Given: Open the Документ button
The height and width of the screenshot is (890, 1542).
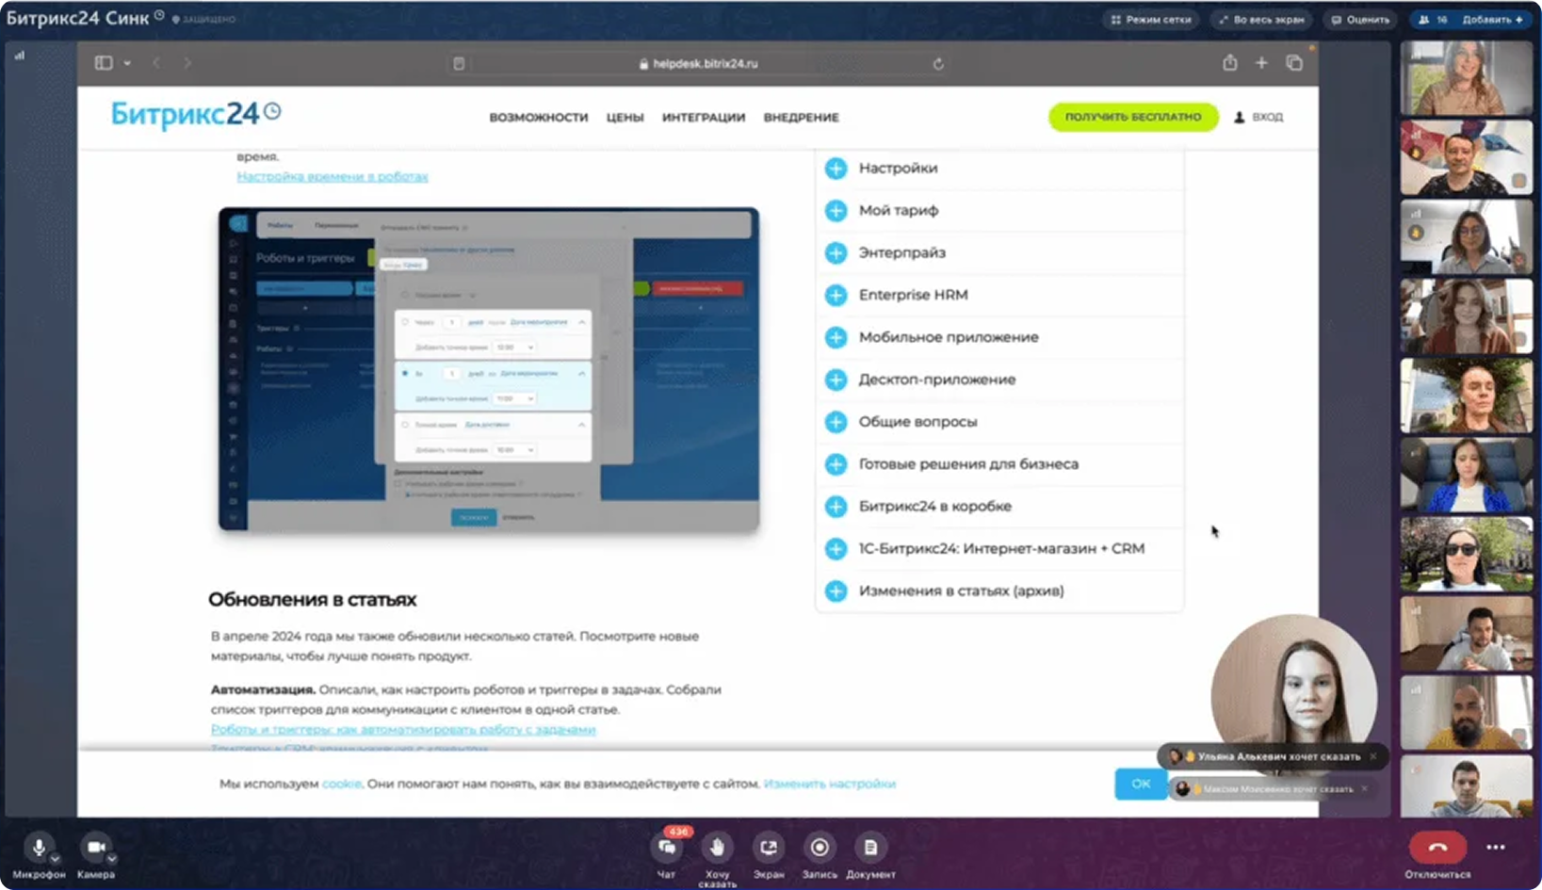Looking at the screenshot, I should pyautogui.click(x=870, y=848).
